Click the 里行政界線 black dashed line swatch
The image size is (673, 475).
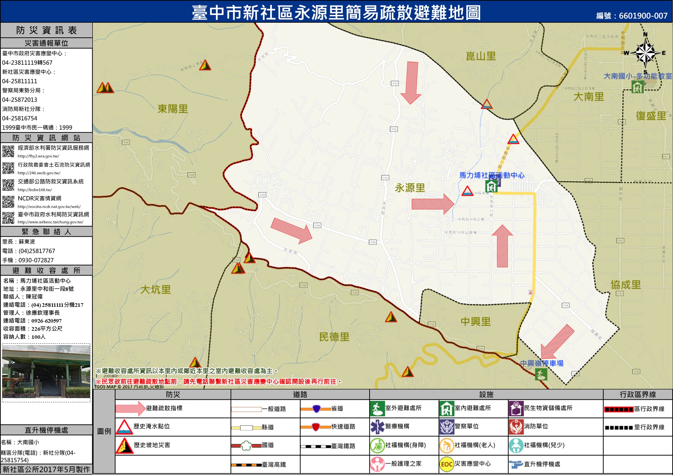point(619,427)
